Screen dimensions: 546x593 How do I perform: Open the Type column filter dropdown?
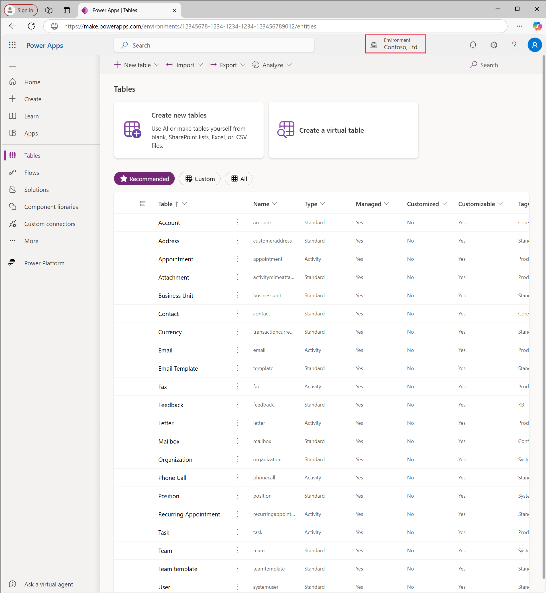(x=323, y=204)
